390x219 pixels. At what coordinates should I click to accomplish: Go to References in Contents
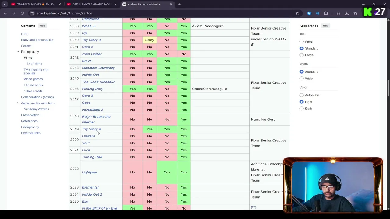29,121
